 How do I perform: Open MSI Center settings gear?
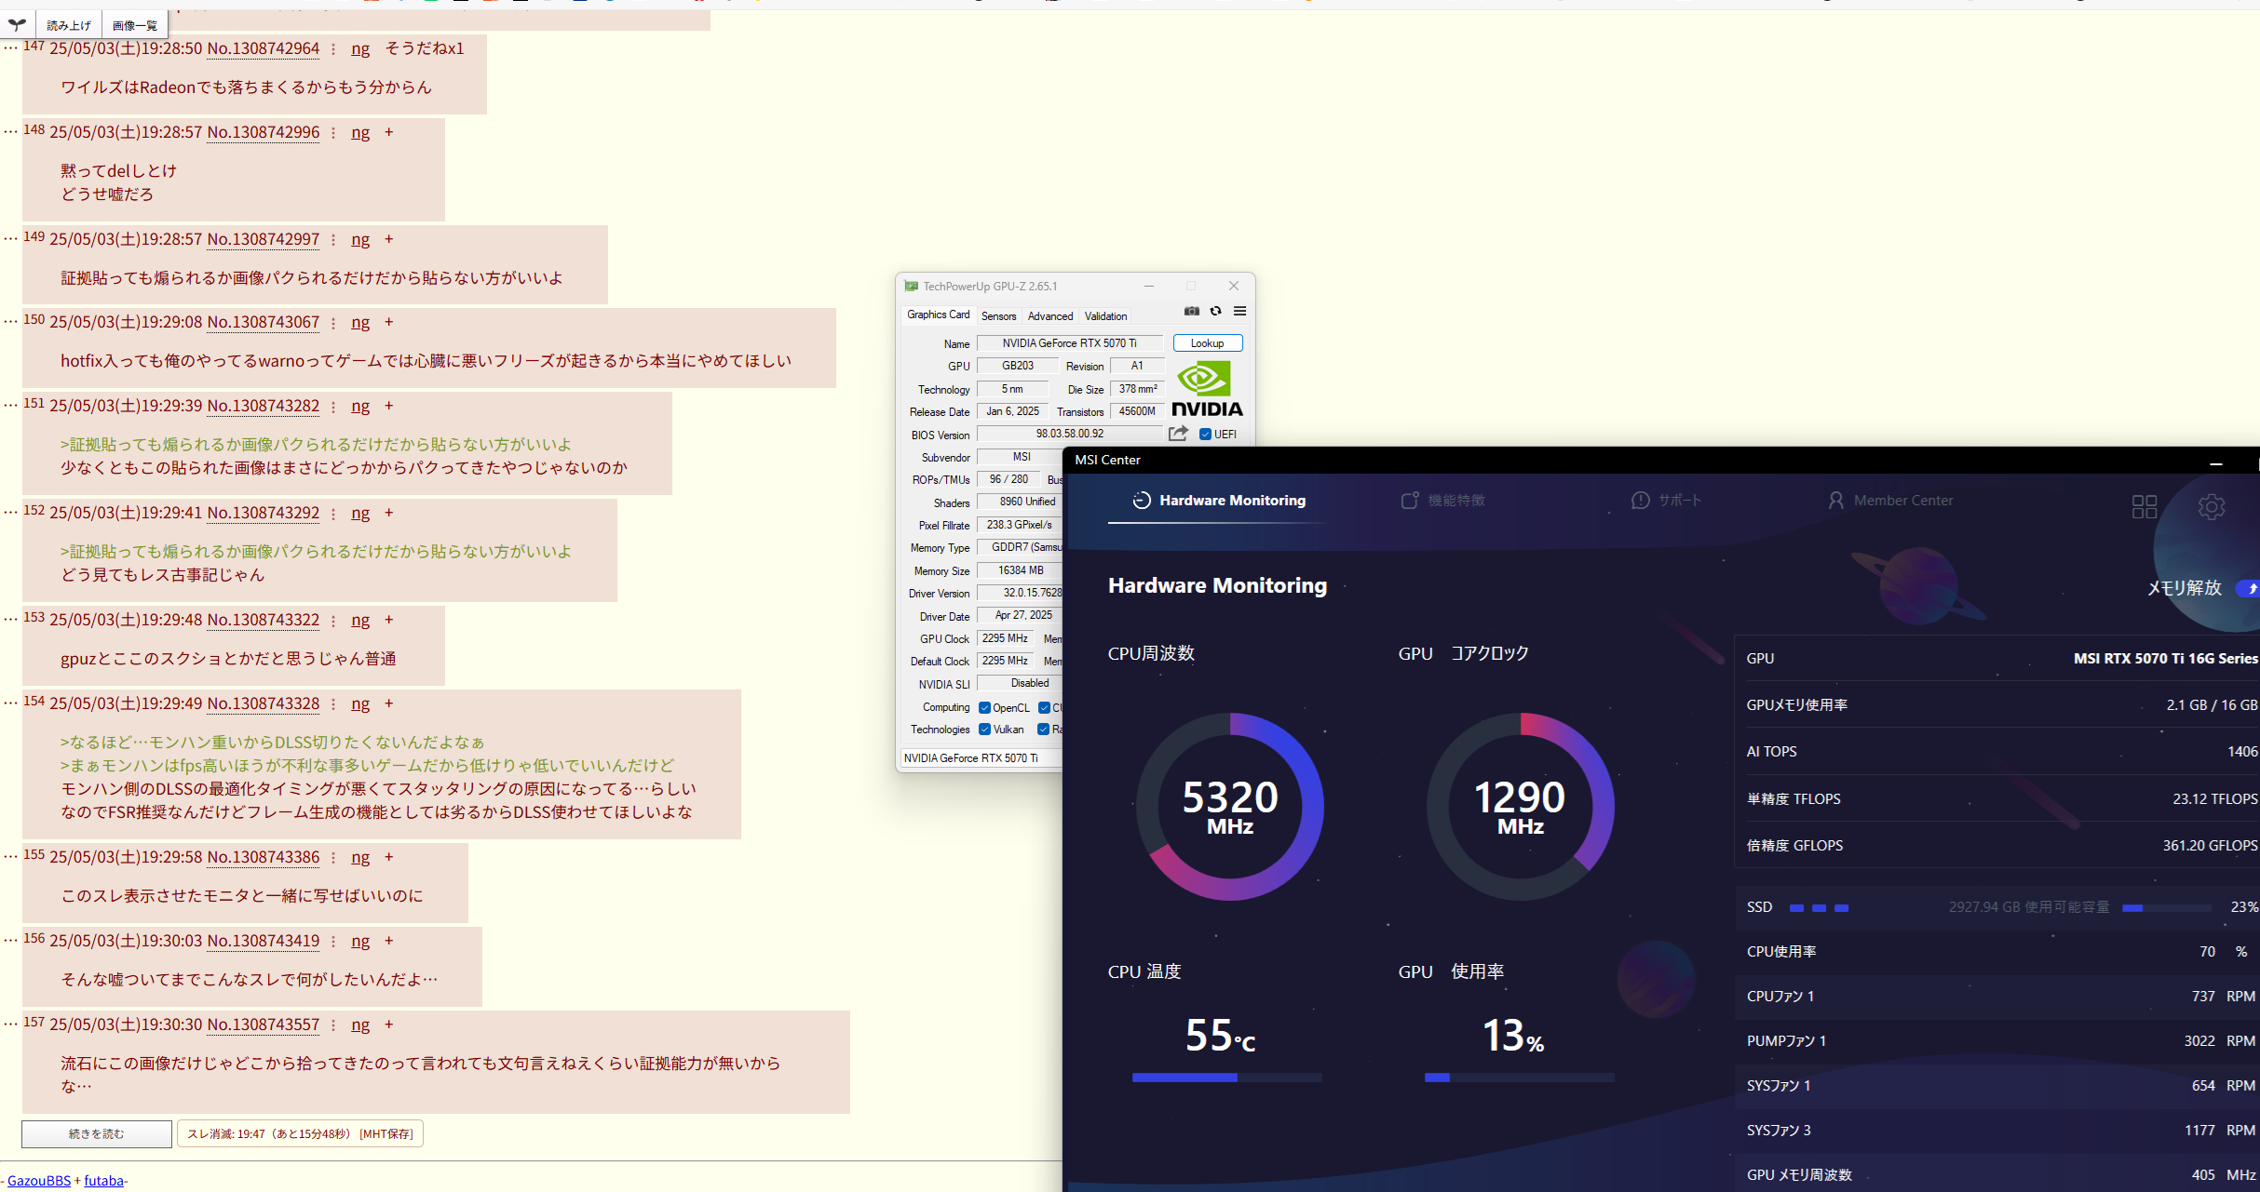(x=2212, y=506)
